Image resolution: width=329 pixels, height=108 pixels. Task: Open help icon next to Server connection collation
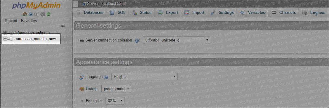pyautogui.click(x=137, y=40)
